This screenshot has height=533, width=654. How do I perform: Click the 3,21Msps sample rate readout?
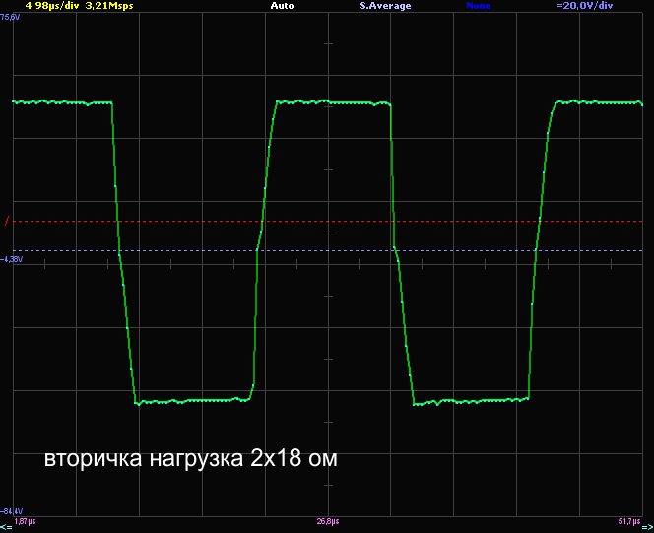point(109,6)
